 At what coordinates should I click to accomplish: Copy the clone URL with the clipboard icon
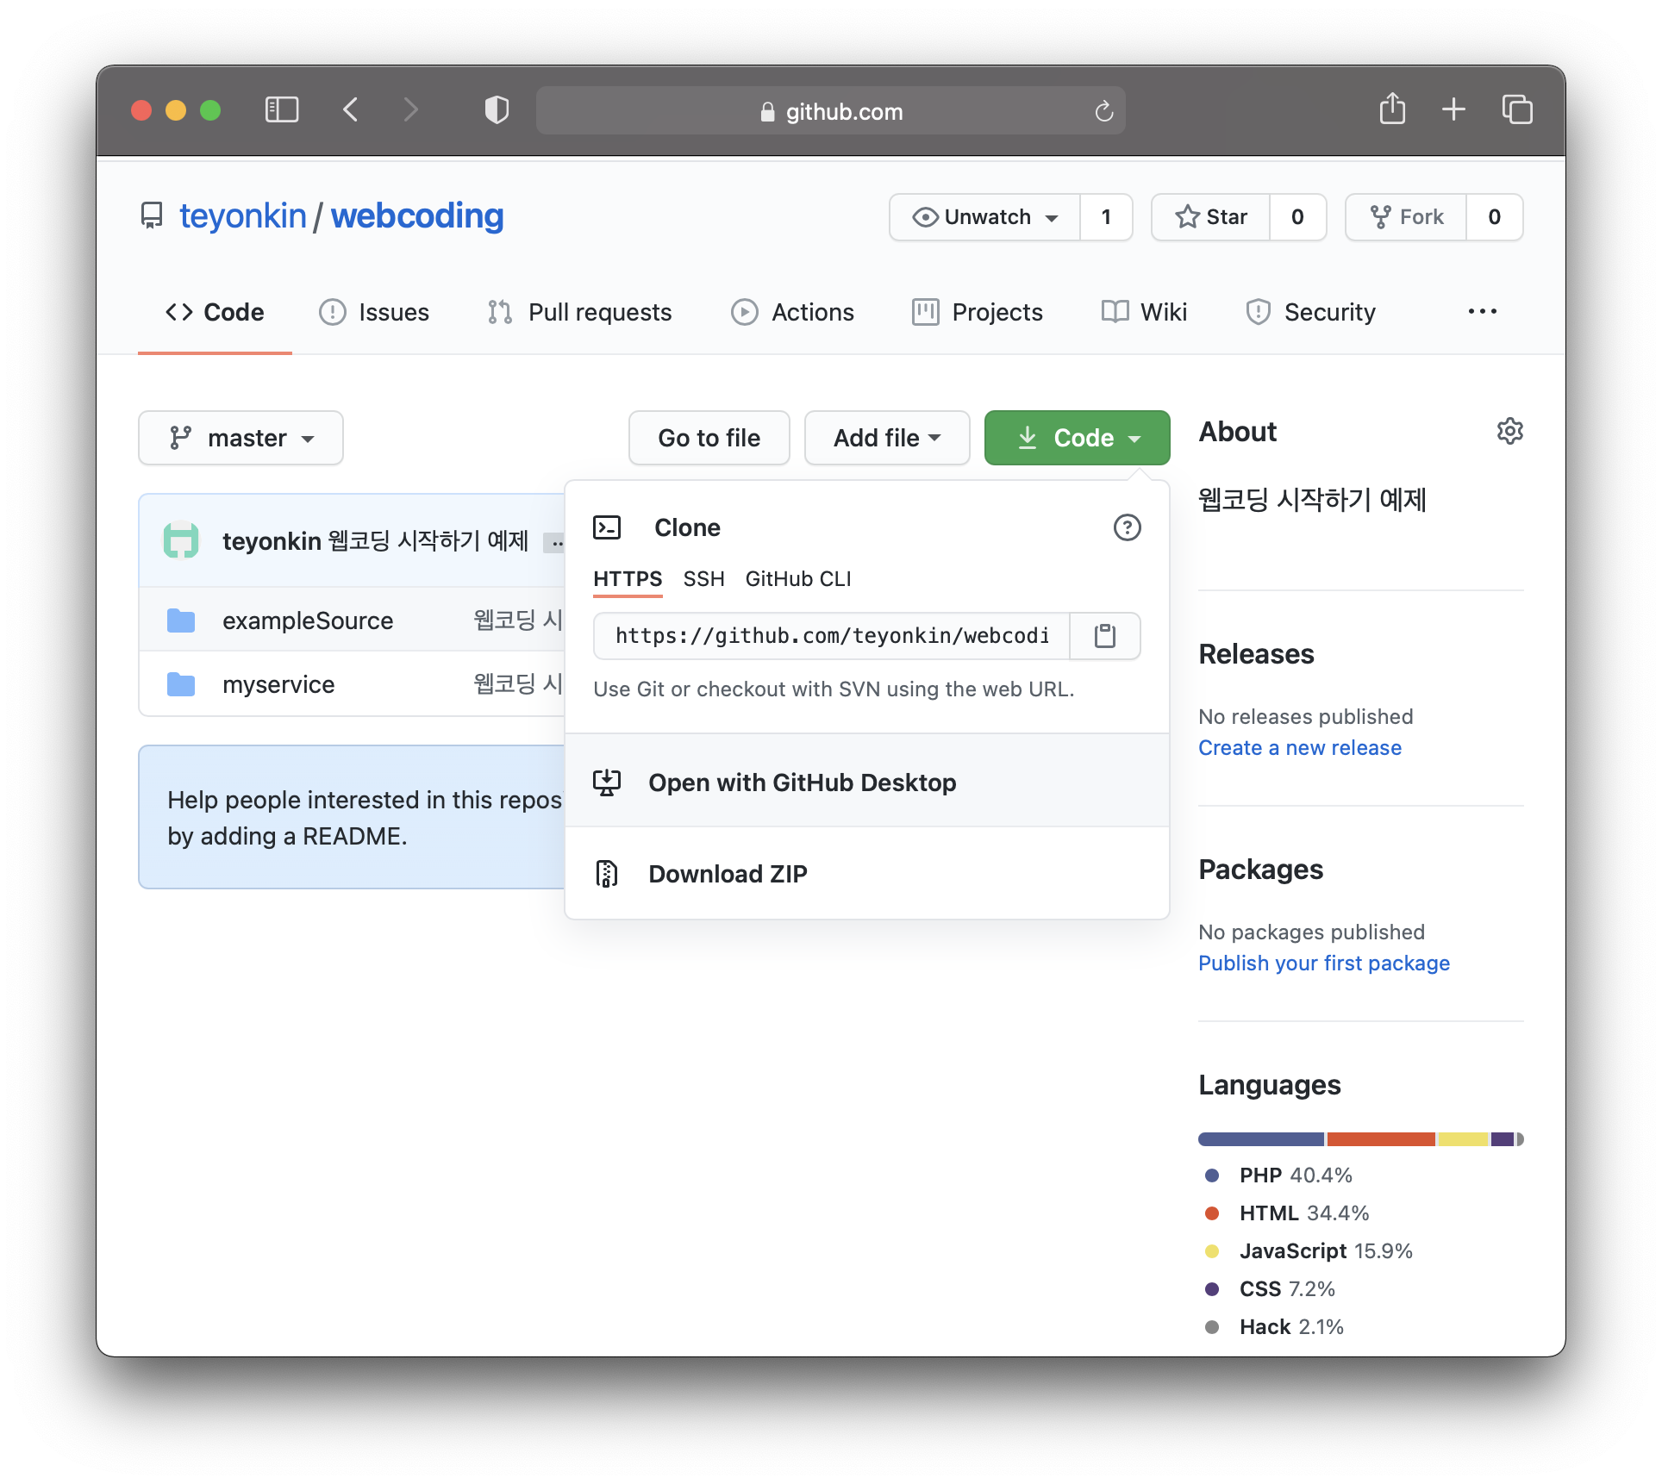click(x=1105, y=636)
